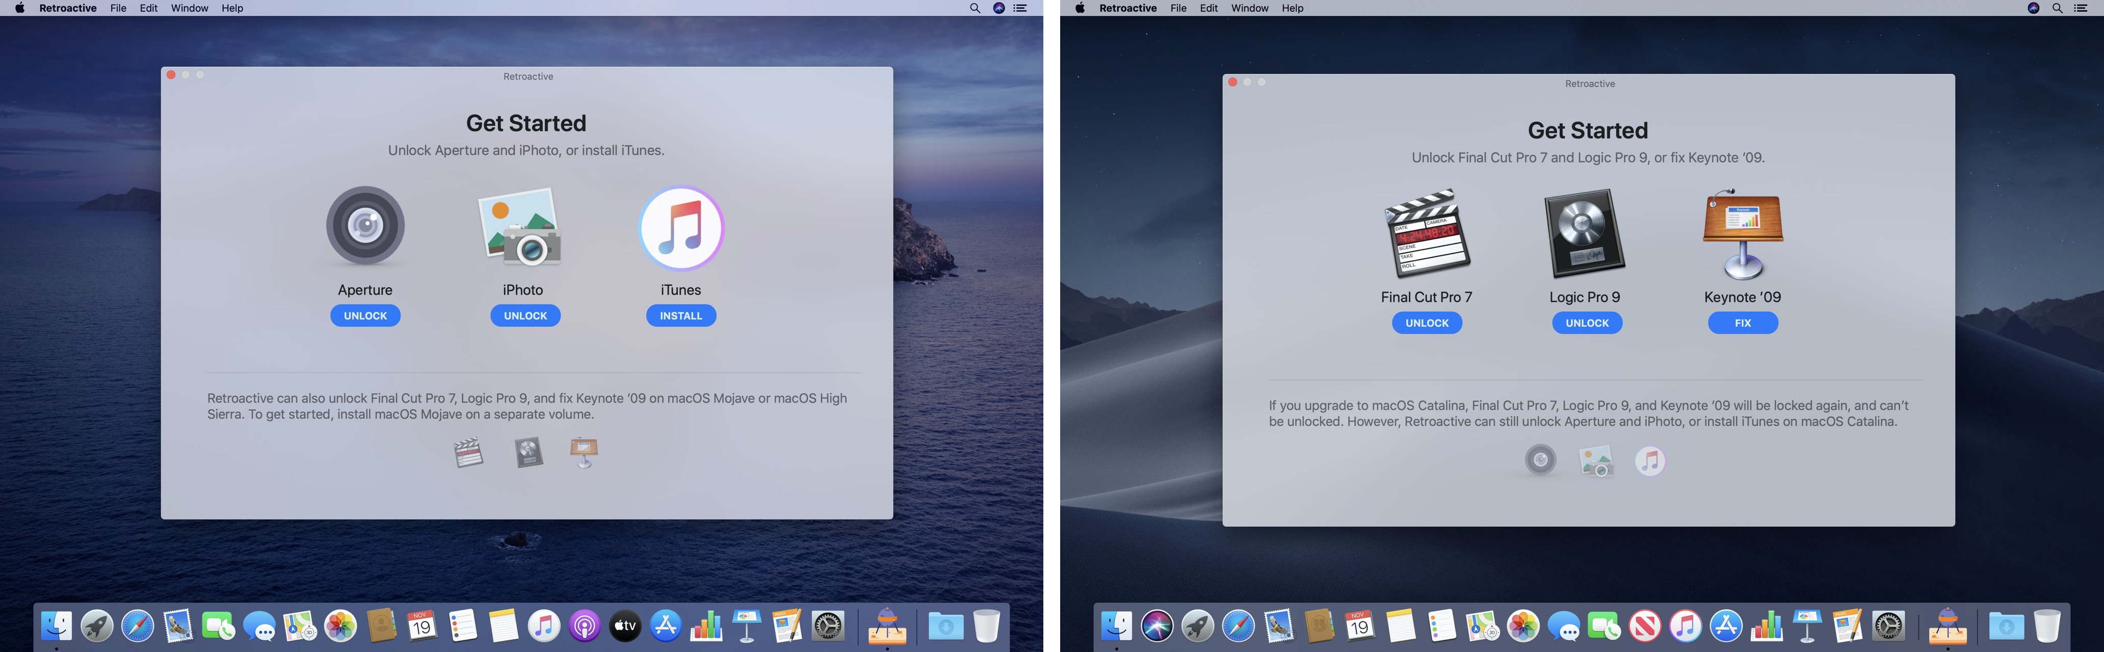Screen dimensions: 2104x652
Task: Open Downloads folder in the right dock
Action: click(x=2006, y=627)
